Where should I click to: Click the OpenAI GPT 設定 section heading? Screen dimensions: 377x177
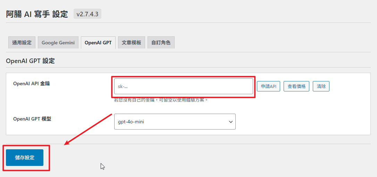[x=30, y=61]
